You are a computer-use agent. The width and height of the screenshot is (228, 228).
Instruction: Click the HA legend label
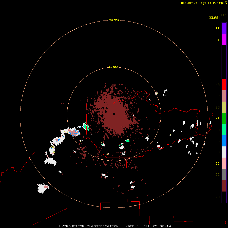[x=217, y=85]
